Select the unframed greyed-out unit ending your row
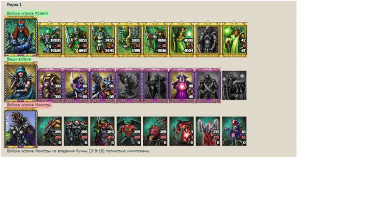The width and height of the screenshot is (387, 218). tap(234, 86)
